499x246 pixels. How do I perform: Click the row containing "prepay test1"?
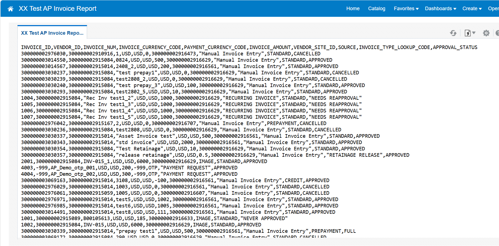(189, 231)
